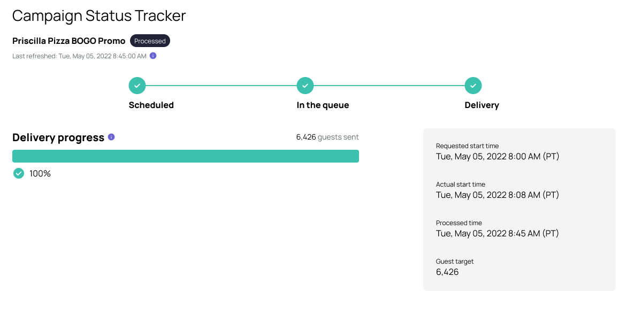Select the Scheduled step label

(x=151, y=105)
